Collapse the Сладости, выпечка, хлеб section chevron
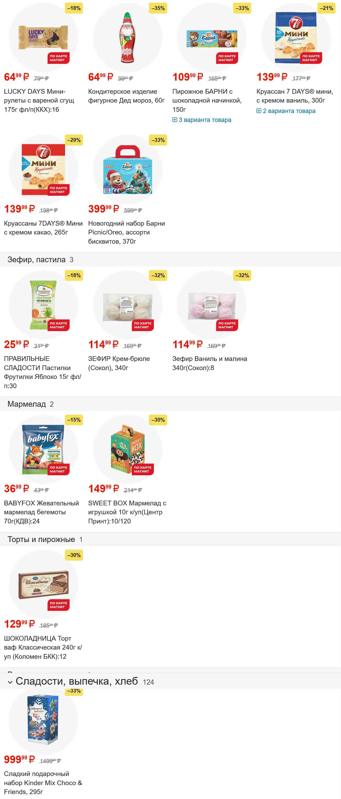This screenshot has height=799, width=341. point(10,682)
